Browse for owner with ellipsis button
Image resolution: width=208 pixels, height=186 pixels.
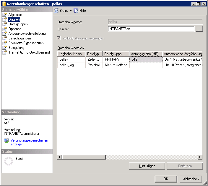click(199, 29)
